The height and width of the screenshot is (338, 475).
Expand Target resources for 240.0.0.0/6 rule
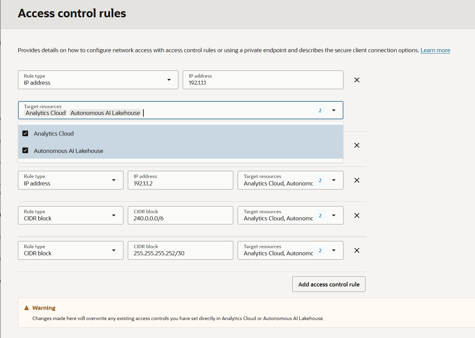pyautogui.click(x=334, y=216)
